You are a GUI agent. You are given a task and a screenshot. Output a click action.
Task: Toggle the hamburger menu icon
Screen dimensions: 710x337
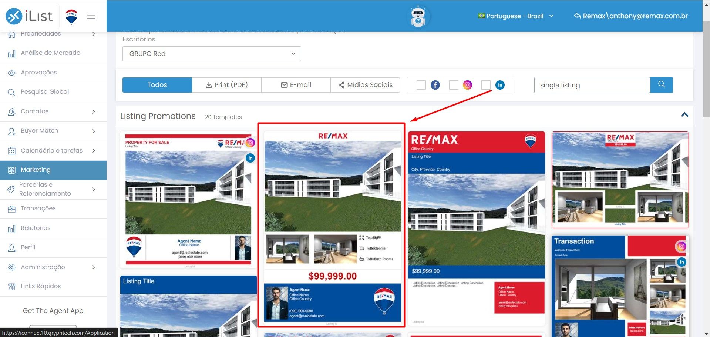[91, 16]
